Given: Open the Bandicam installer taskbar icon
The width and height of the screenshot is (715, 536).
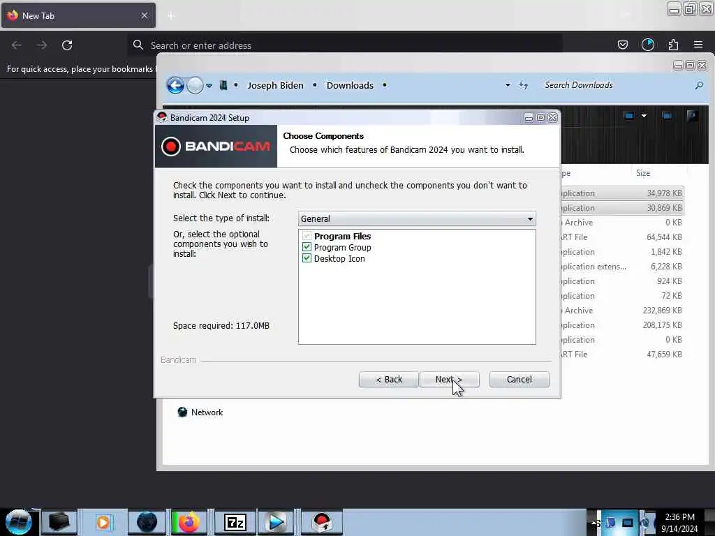Looking at the screenshot, I should click(322, 522).
